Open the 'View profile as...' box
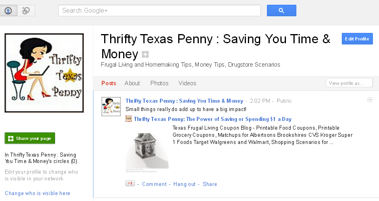Screen dimensions: 379x201 click(x=349, y=83)
